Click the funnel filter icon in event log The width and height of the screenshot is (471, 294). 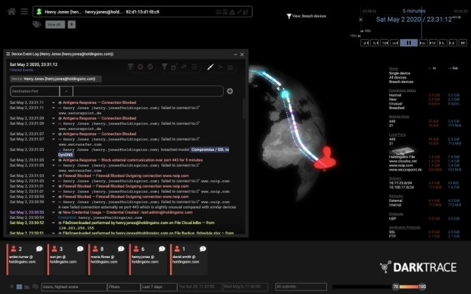pyautogui.click(x=165, y=67)
